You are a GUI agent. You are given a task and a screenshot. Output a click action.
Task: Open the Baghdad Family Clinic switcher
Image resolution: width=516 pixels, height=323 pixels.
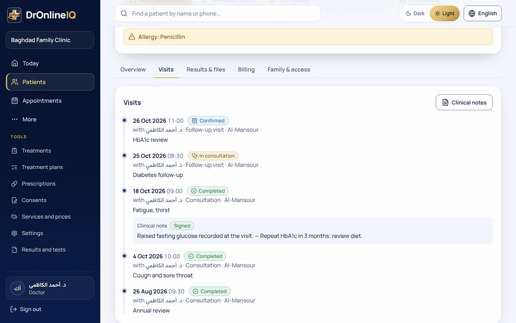point(50,40)
